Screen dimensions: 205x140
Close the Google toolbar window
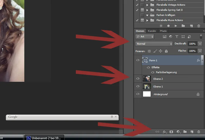(116, 117)
